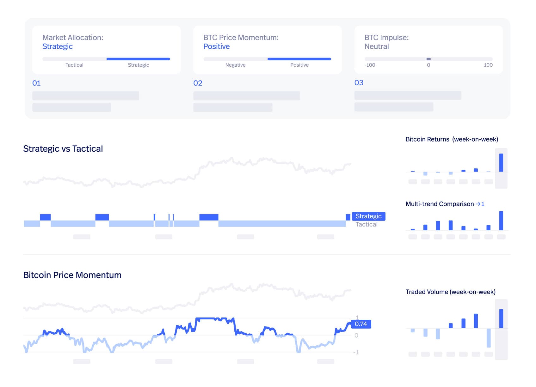The image size is (536, 387).
Task: Click the arrow icon beside Multi-trend Comparison
Action: coord(478,204)
